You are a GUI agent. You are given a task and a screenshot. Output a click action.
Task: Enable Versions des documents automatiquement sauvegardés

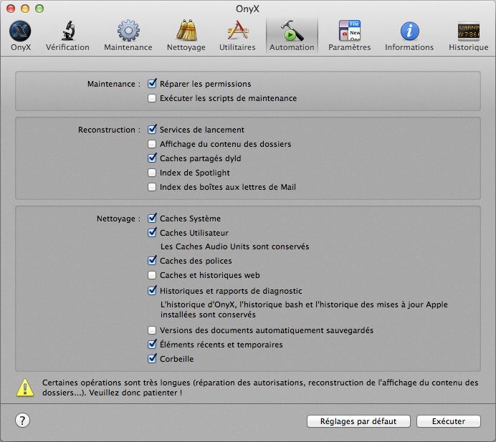coord(152,330)
